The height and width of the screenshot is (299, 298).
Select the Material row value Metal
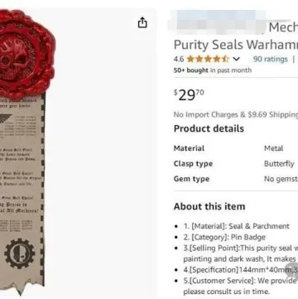pyautogui.click(x=273, y=148)
